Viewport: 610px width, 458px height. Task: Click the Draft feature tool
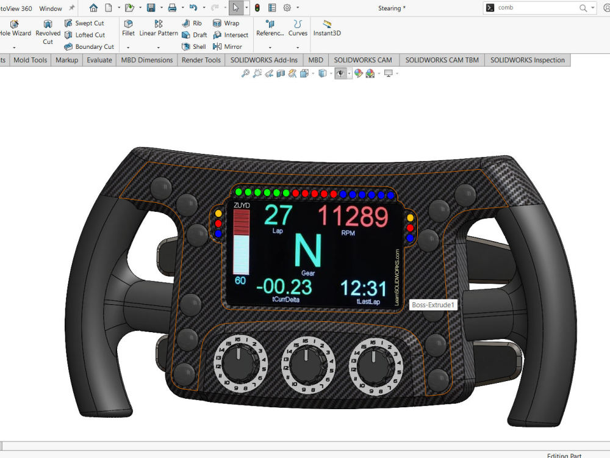[195, 35]
